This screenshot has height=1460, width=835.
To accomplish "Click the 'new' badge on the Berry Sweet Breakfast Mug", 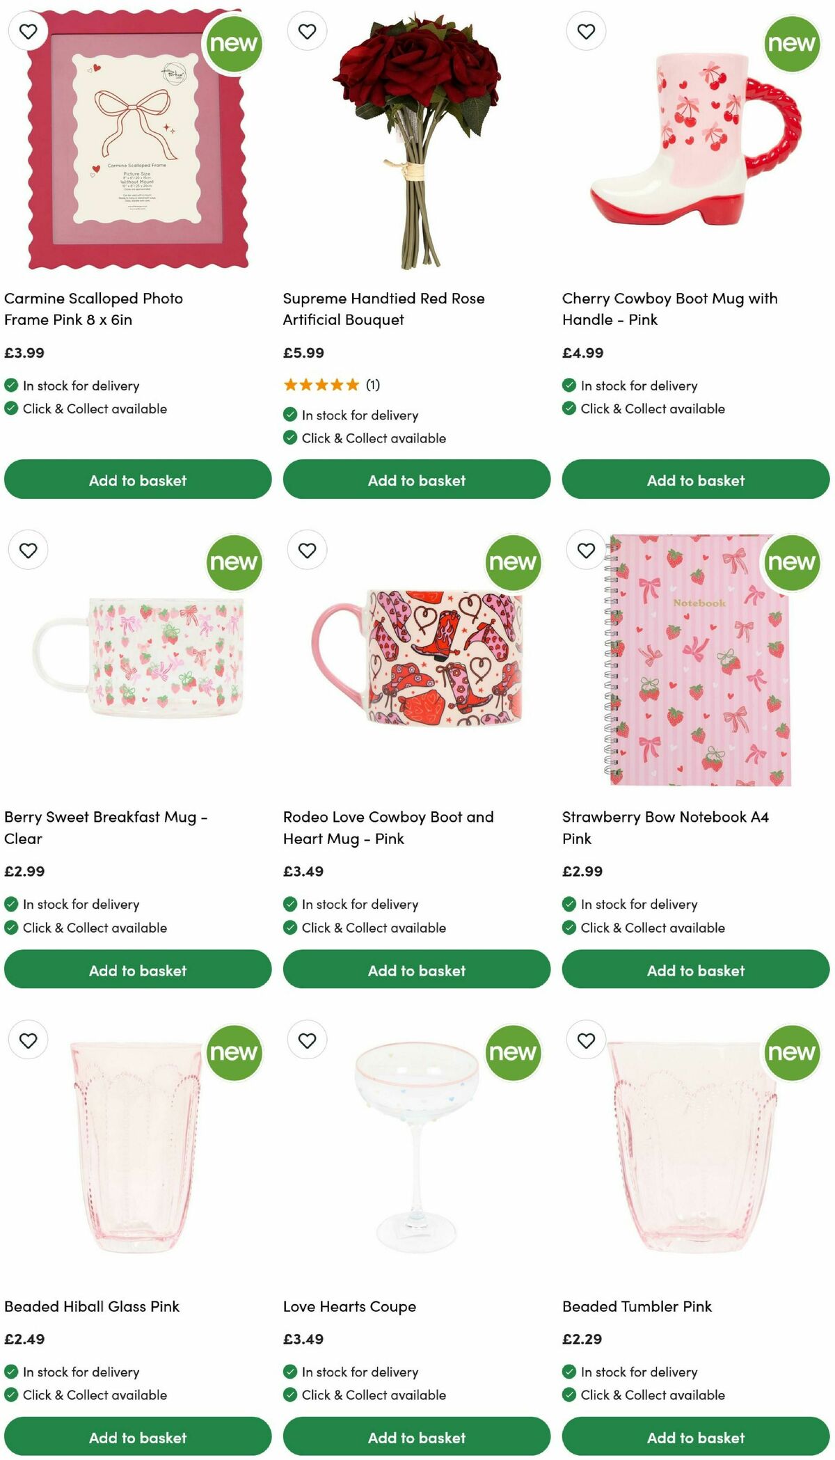I will tap(234, 564).
